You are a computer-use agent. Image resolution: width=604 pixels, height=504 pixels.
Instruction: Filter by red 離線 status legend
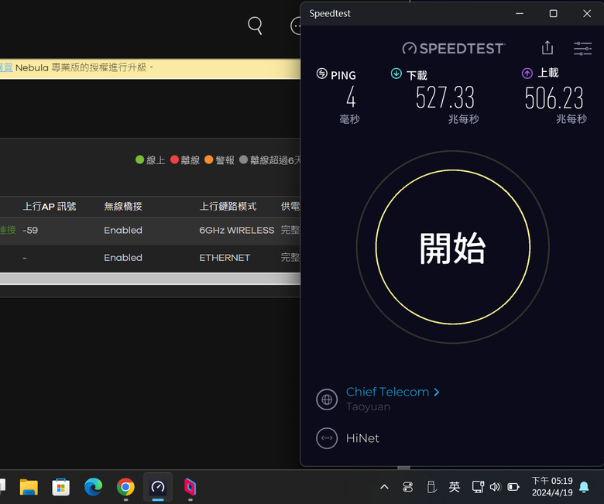[185, 159]
